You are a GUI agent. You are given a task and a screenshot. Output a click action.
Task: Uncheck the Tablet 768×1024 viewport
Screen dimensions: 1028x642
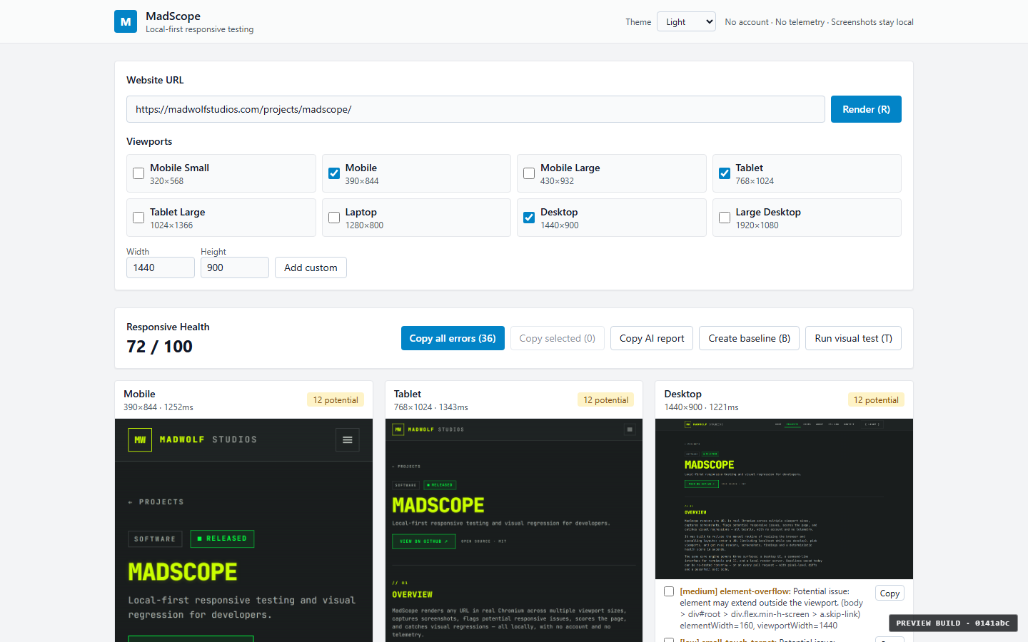(x=725, y=173)
